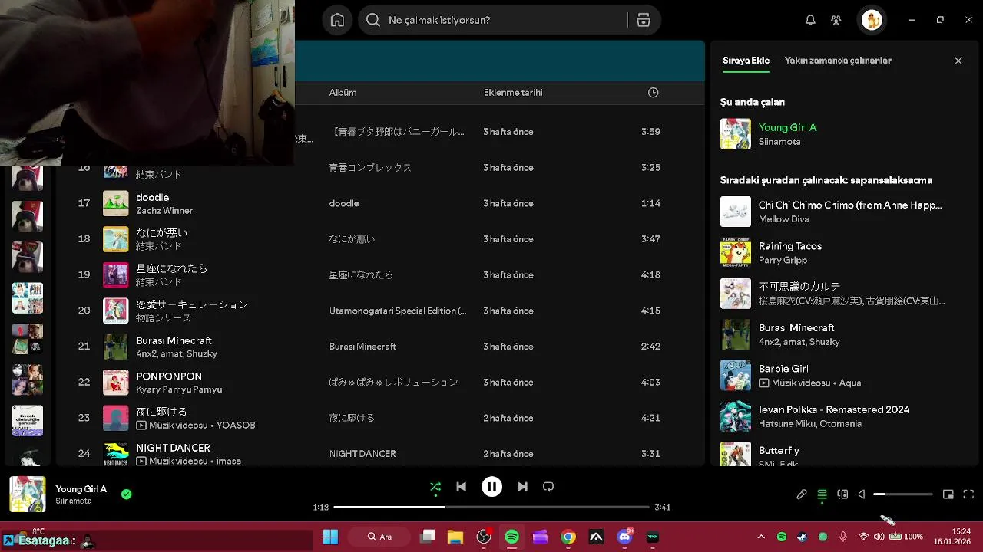The image size is (983, 552).
Task: Click the now playing album cover in bottom bar
Action: point(28,495)
